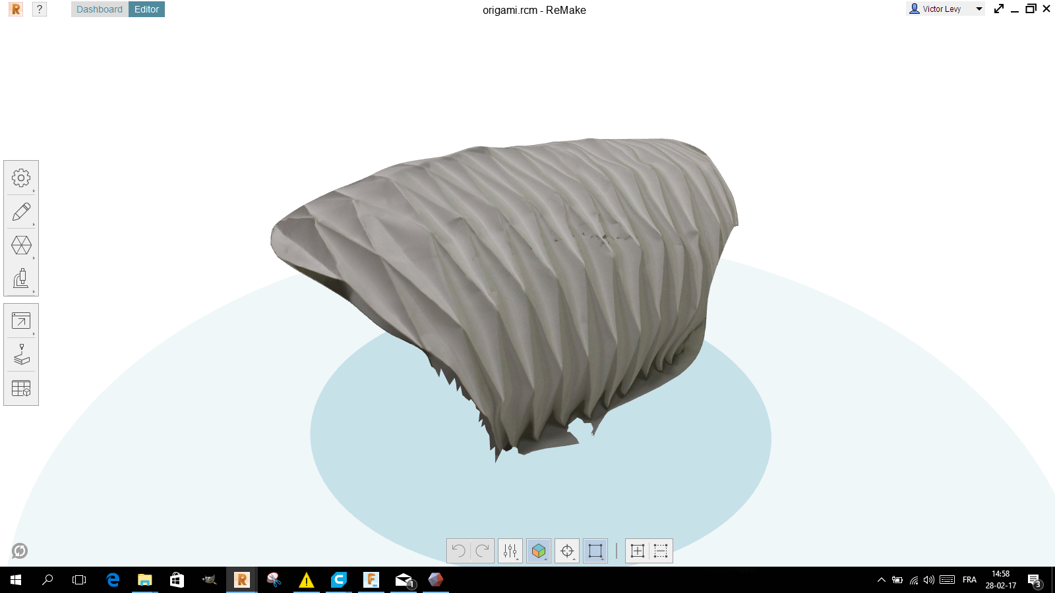Click the circular reset icon at bottom left
This screenshot has height=593, width=1055.
pos(20,551)
